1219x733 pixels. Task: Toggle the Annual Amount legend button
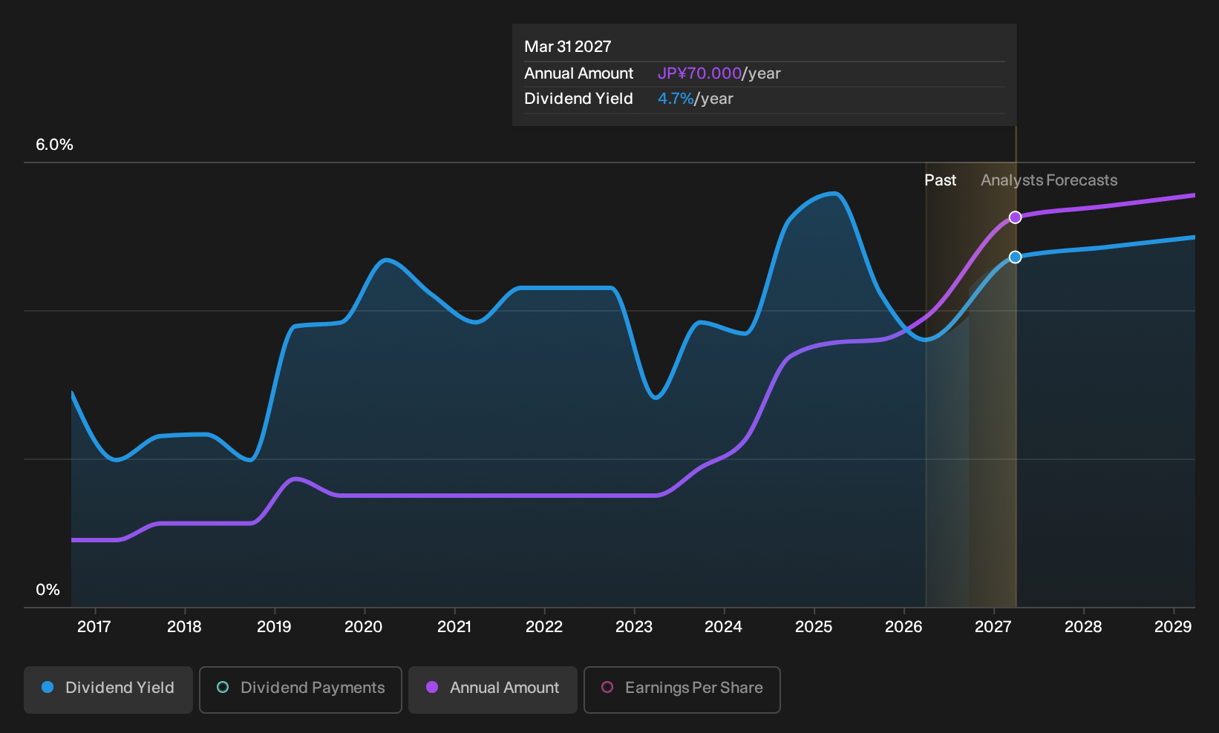[493, 689]
